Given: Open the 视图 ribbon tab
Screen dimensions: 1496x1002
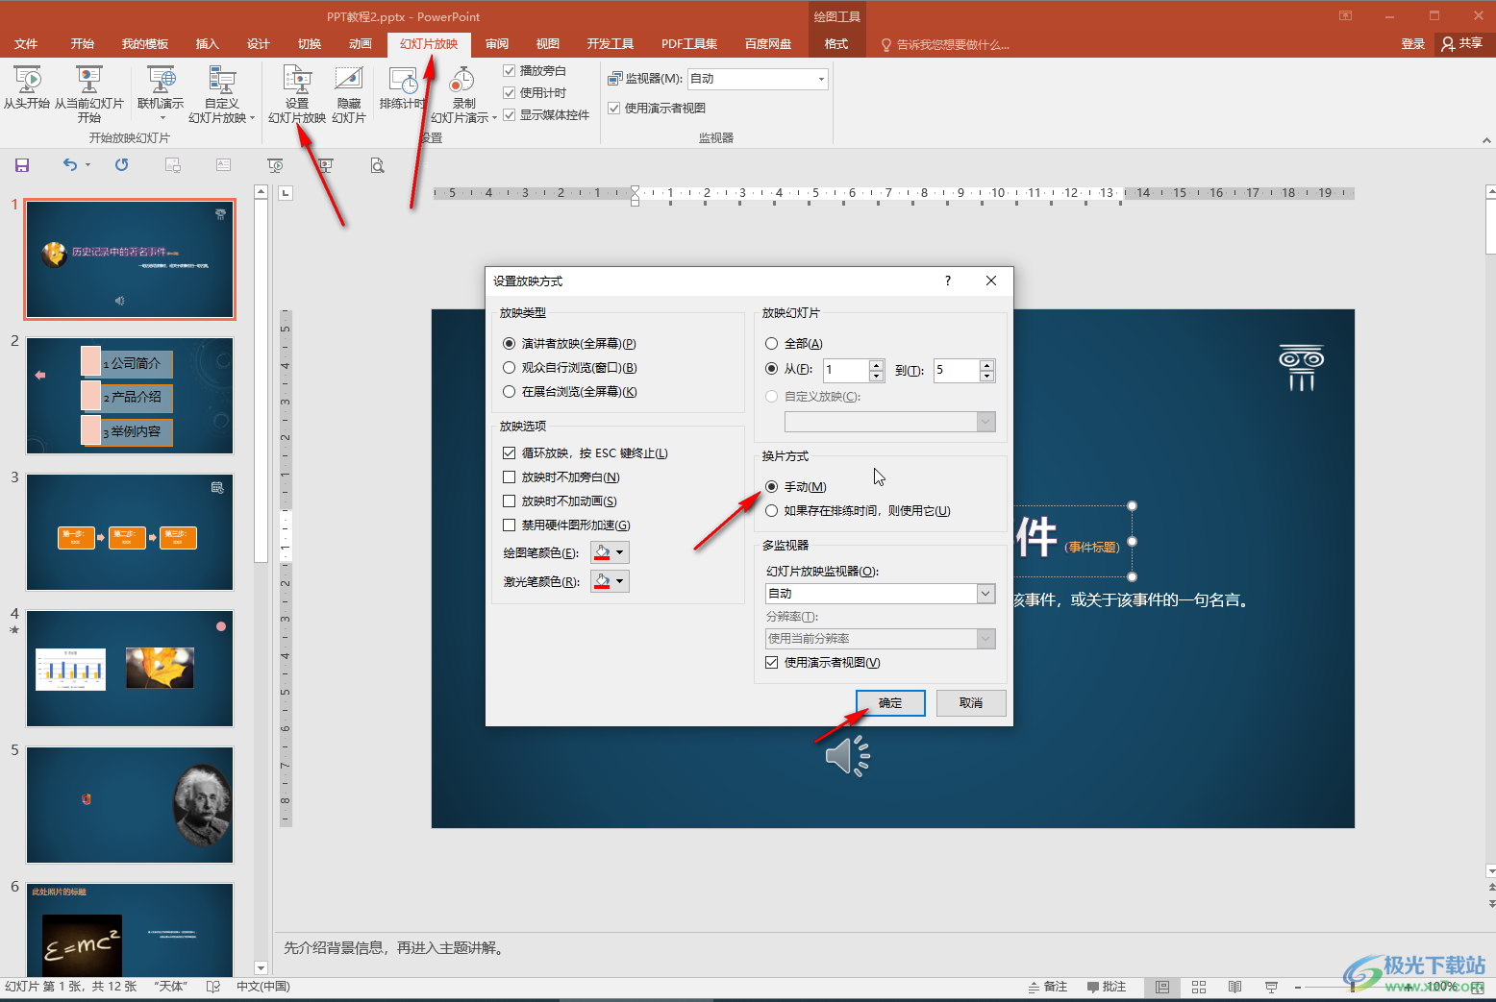Looking at the screenshot, I should (548, 44).
